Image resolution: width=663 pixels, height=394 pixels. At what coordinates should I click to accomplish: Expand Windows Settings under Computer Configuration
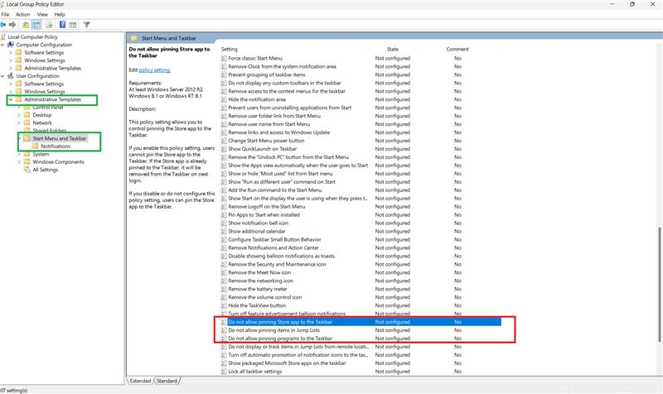(11, 60)
